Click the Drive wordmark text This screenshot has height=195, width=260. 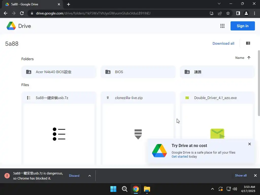(25, 26)
